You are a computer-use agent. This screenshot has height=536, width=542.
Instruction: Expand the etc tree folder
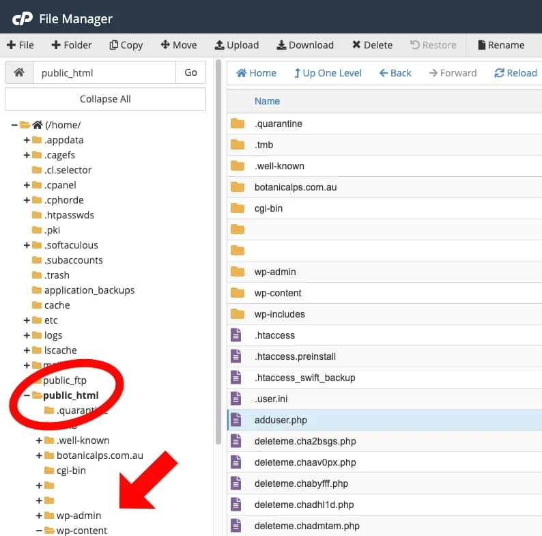coord(27,320)
